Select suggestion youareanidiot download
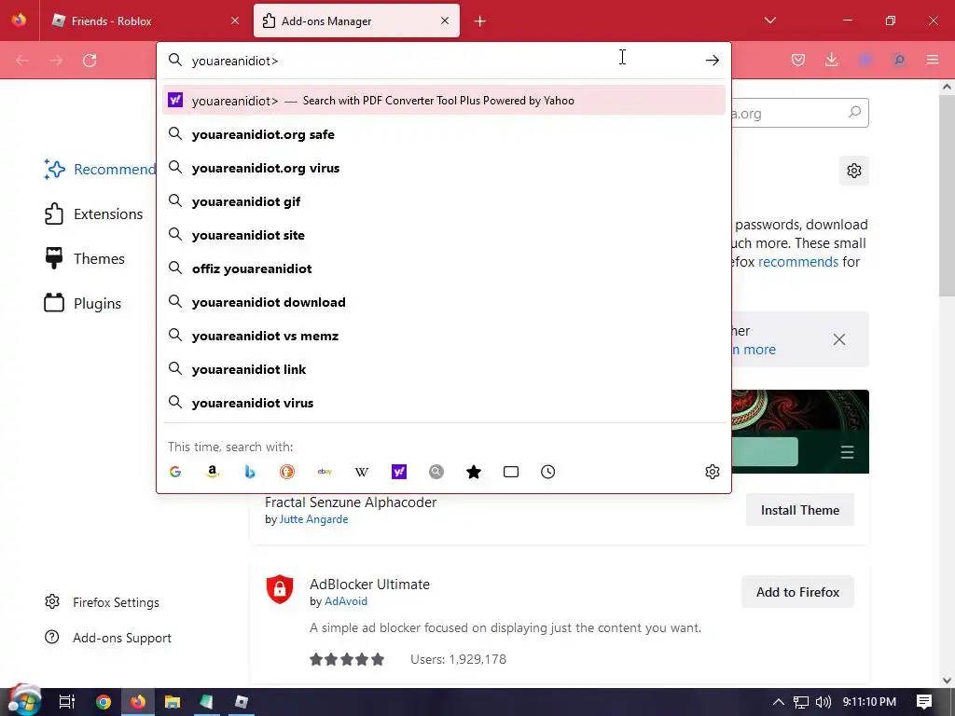The image size is (955, 716). pyautogui.click(x=444, y=302)
